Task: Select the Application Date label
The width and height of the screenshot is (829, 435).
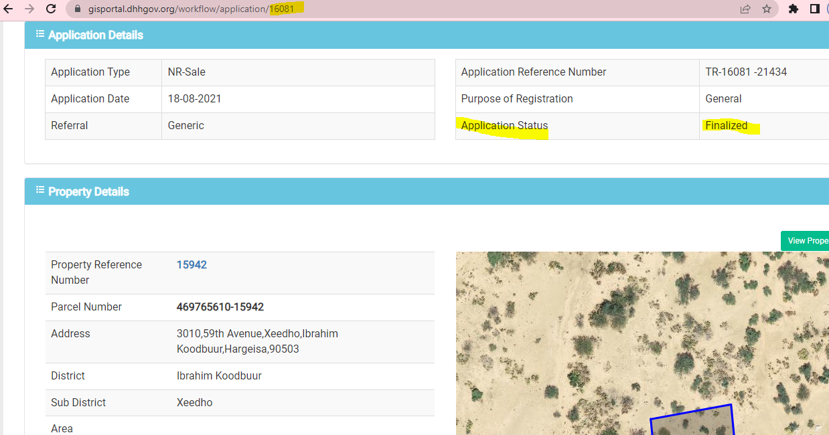Action: 90,99
